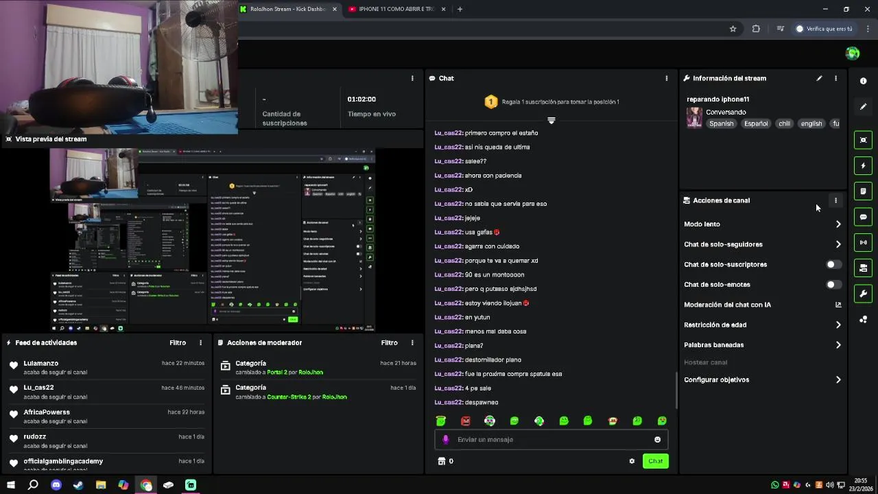878x494 pixels.
Task: Click Verifica que eres tú profile button
Action: click(824, 29)
